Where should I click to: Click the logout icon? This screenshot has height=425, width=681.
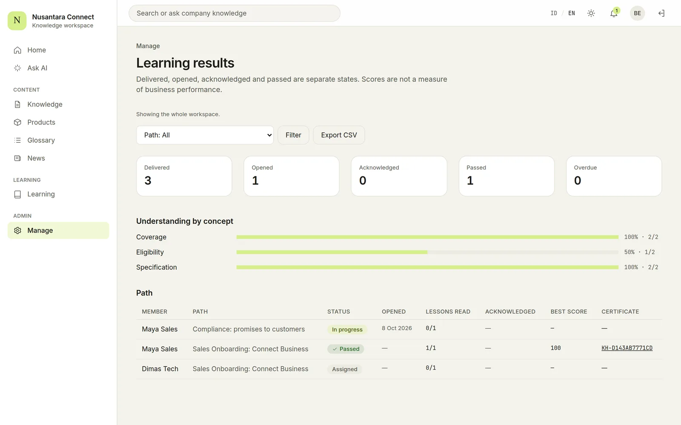click(x=661, y=13)
